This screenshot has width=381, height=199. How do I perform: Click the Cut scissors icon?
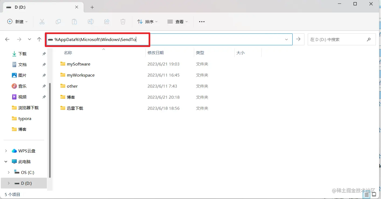point(42,22)
